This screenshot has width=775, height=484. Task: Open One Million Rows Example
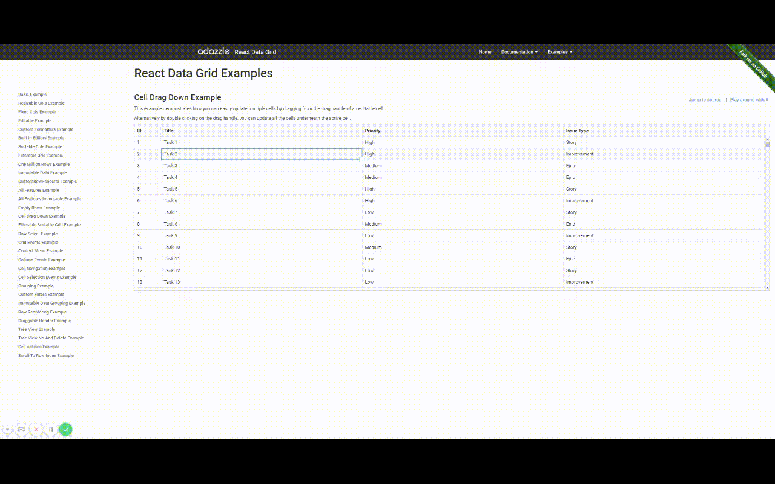click(44, 164)
